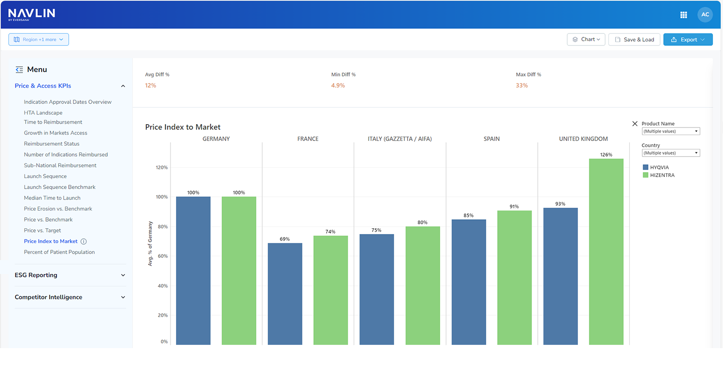Click the HYQVIA blue legend swatch
The width and height of the screenshot is (723, 382).
tap(646, 168)
